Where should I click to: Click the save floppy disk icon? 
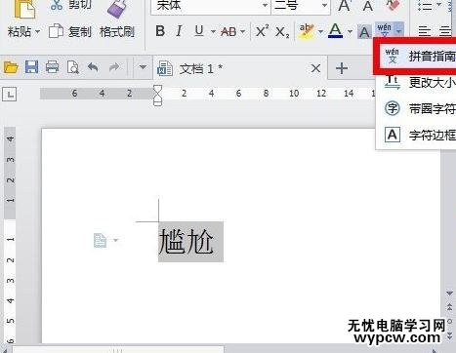pyautogui.click(x=31, y=67)
